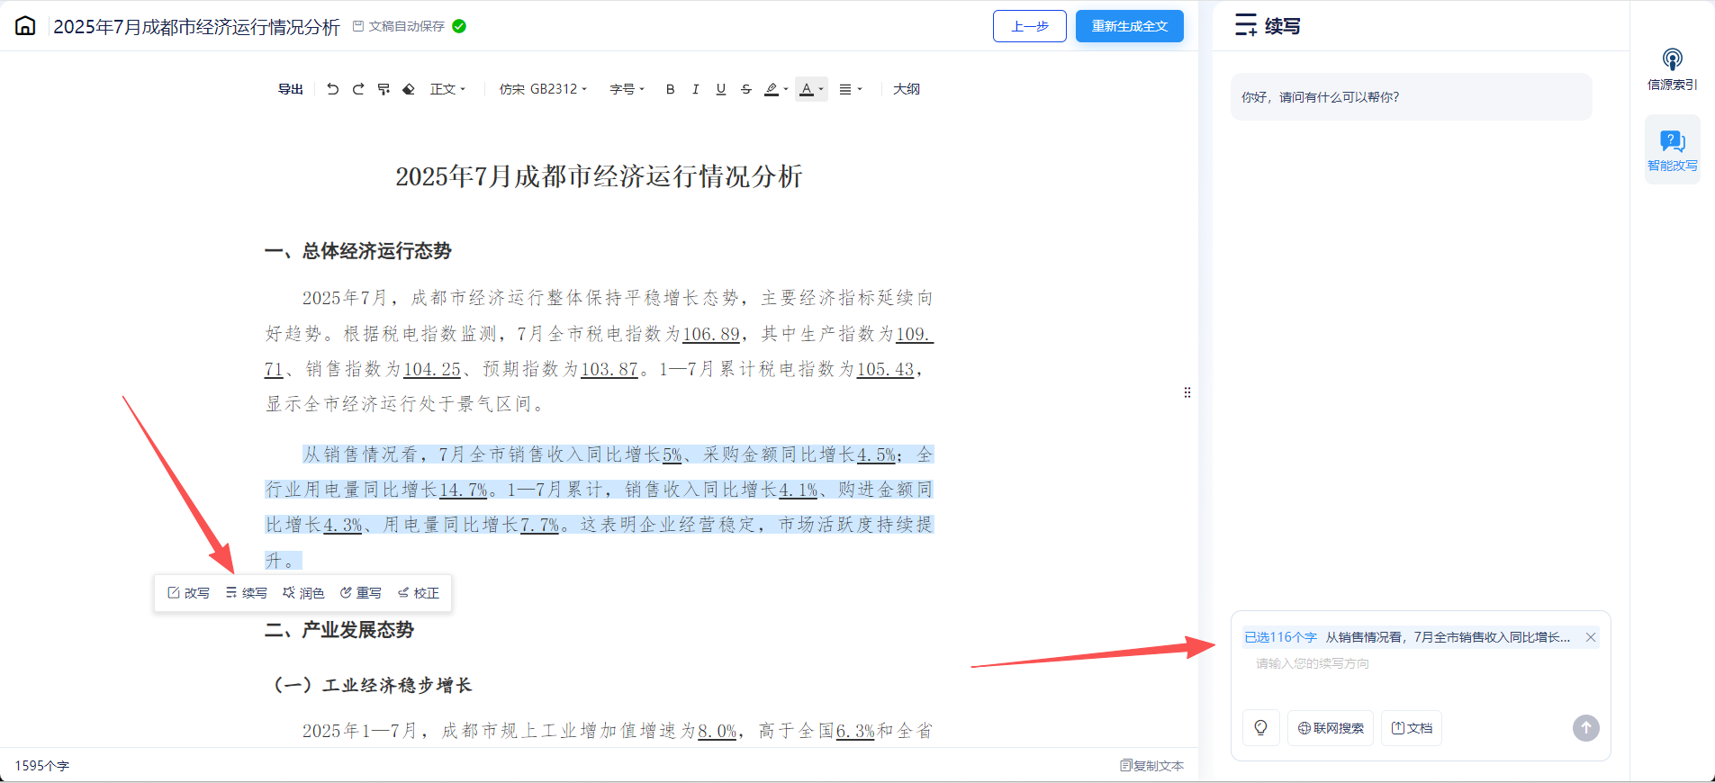Clear formatting with the eraser icon
Screen dimensions: 1715x783
[x=409, y=89]
